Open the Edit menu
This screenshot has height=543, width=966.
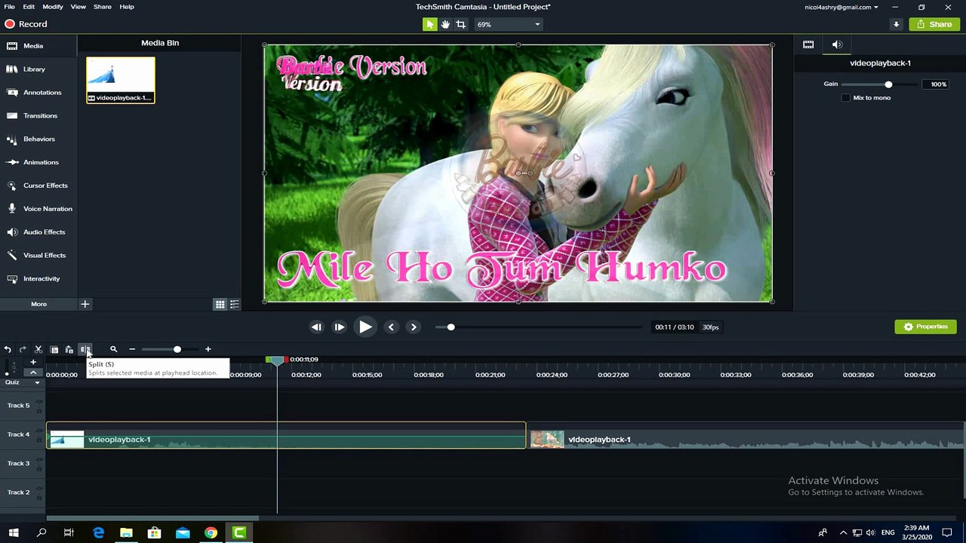click(x=29, y=7)
